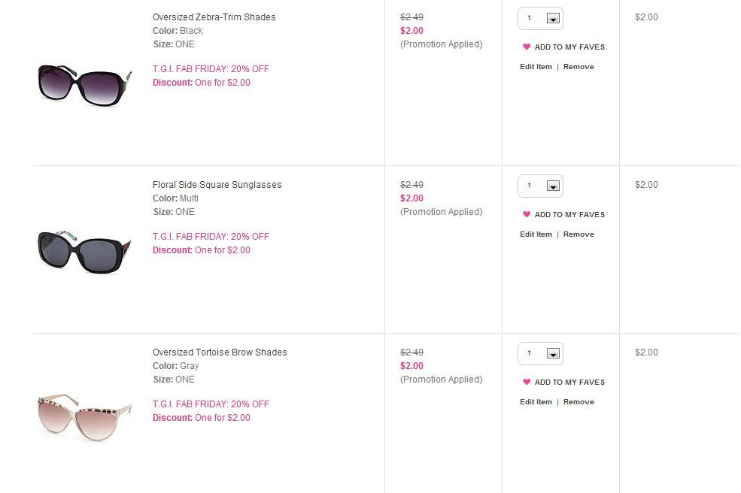Remove Floral Side Square Sunglasses from cart
This screenshot has height=493, width=741.
(x=579, y=234)
